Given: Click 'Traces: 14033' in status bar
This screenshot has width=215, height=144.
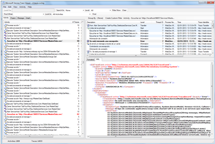Looking at the screenshot, I should [x=37, y=141].
